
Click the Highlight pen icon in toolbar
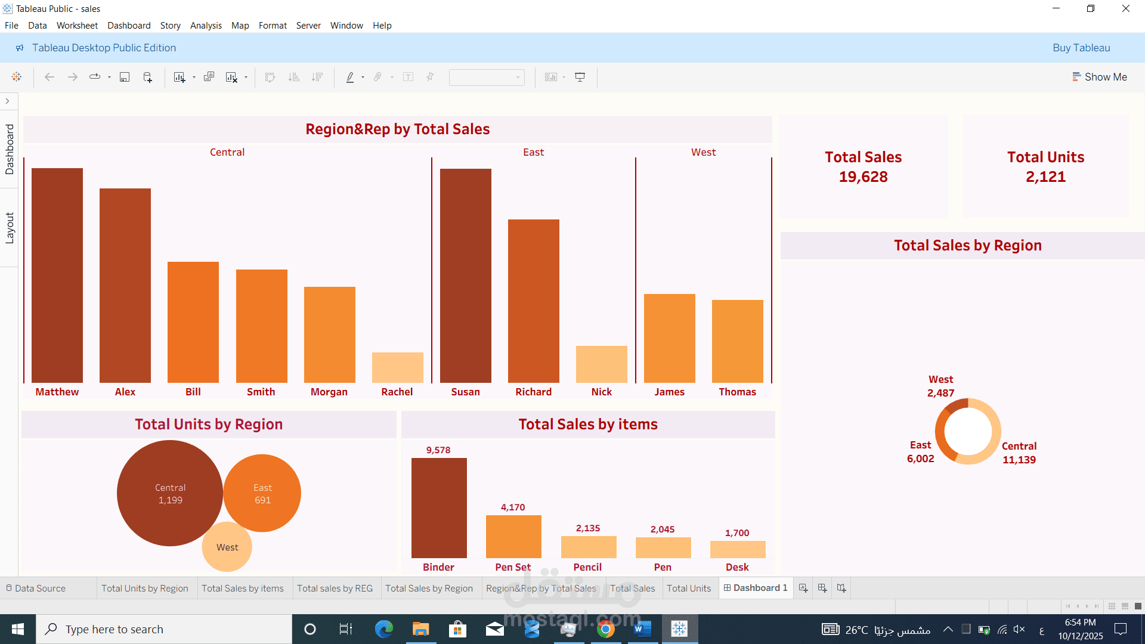[351, 77]
